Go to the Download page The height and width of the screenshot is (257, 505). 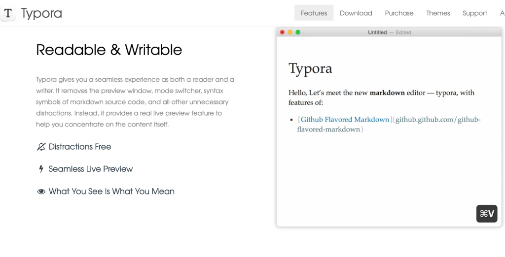(x=356, y=13)
